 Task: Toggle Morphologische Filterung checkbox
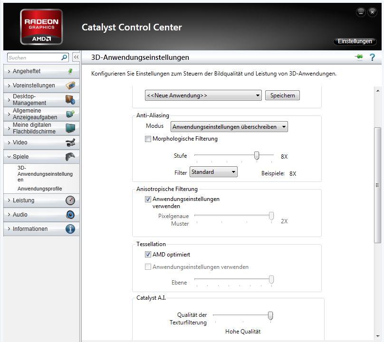click(x=148, y=139)
